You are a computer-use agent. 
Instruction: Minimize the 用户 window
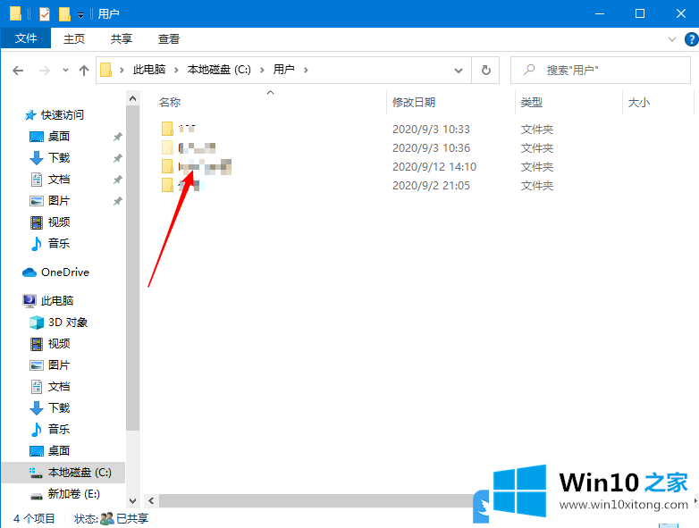tap(600, 13)
